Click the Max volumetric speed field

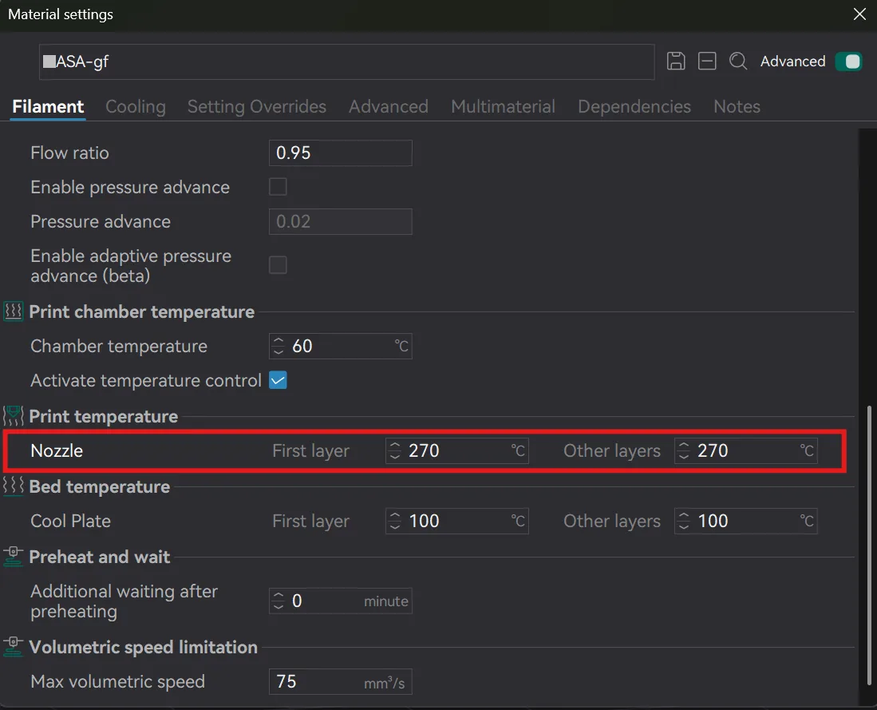(341, 681)
